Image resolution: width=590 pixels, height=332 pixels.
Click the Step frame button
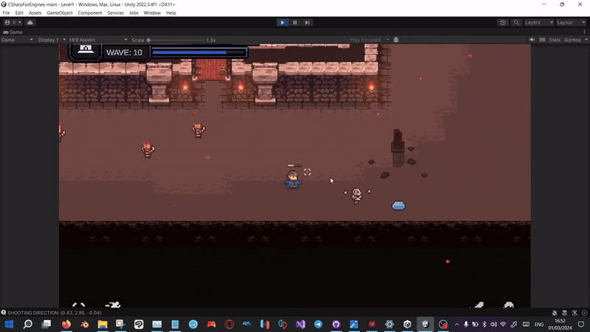coord(308,23)
